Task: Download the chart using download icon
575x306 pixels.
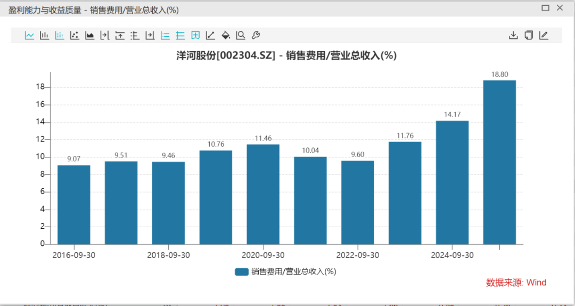Action: point(513,36)
